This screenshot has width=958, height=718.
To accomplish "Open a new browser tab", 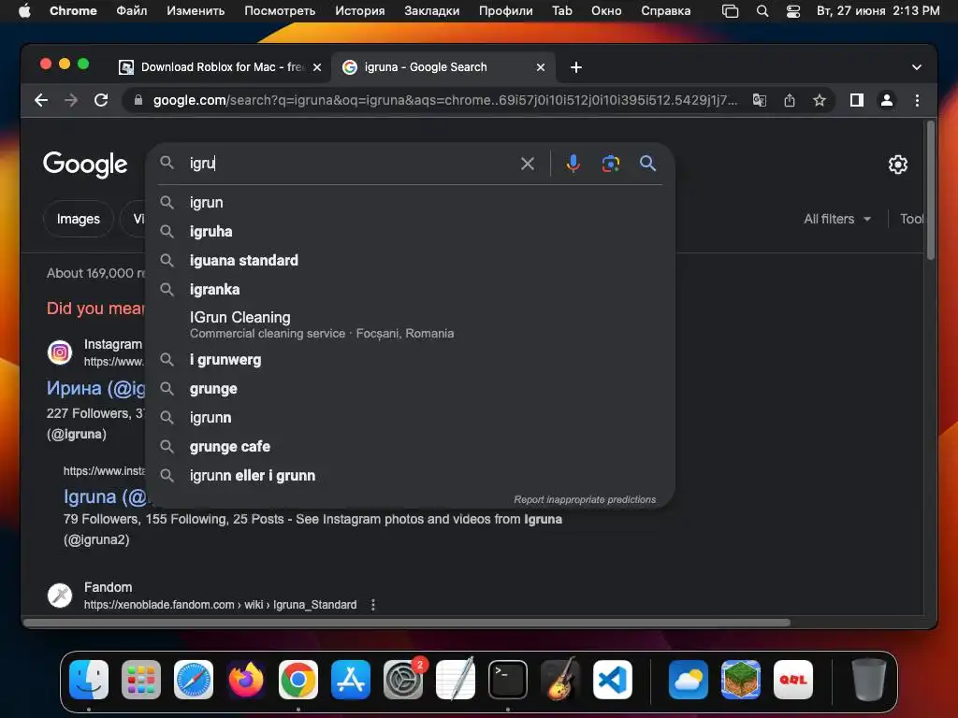I will (x=575, y=67).
